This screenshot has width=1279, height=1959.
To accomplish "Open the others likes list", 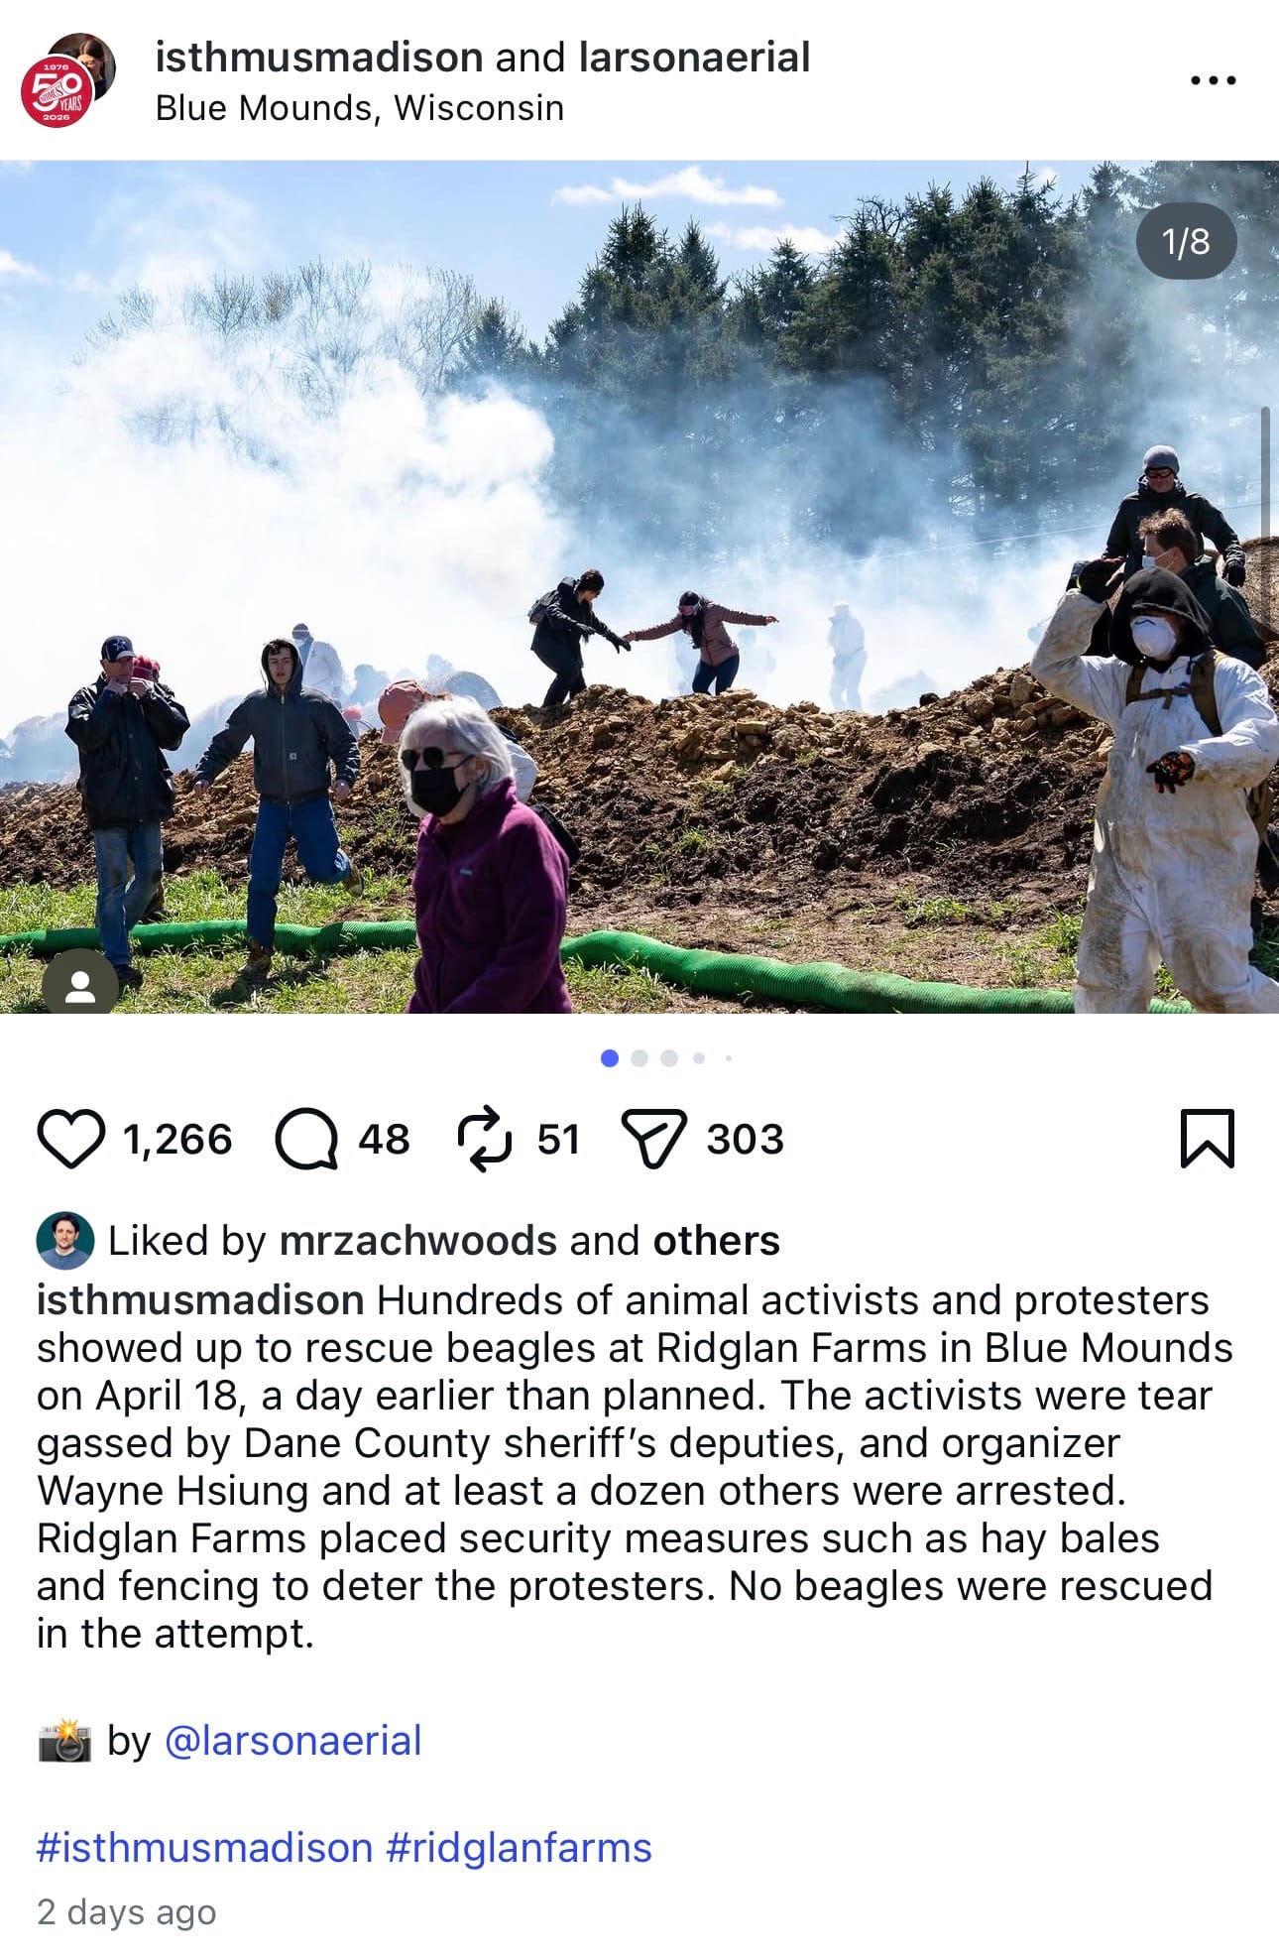I will [716, 1240].
